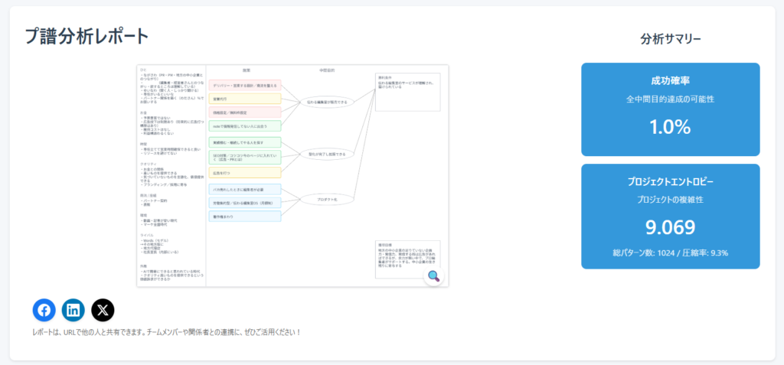Click the 成功確率 summary card
This screenshot has width=784, height=365.
670,109
